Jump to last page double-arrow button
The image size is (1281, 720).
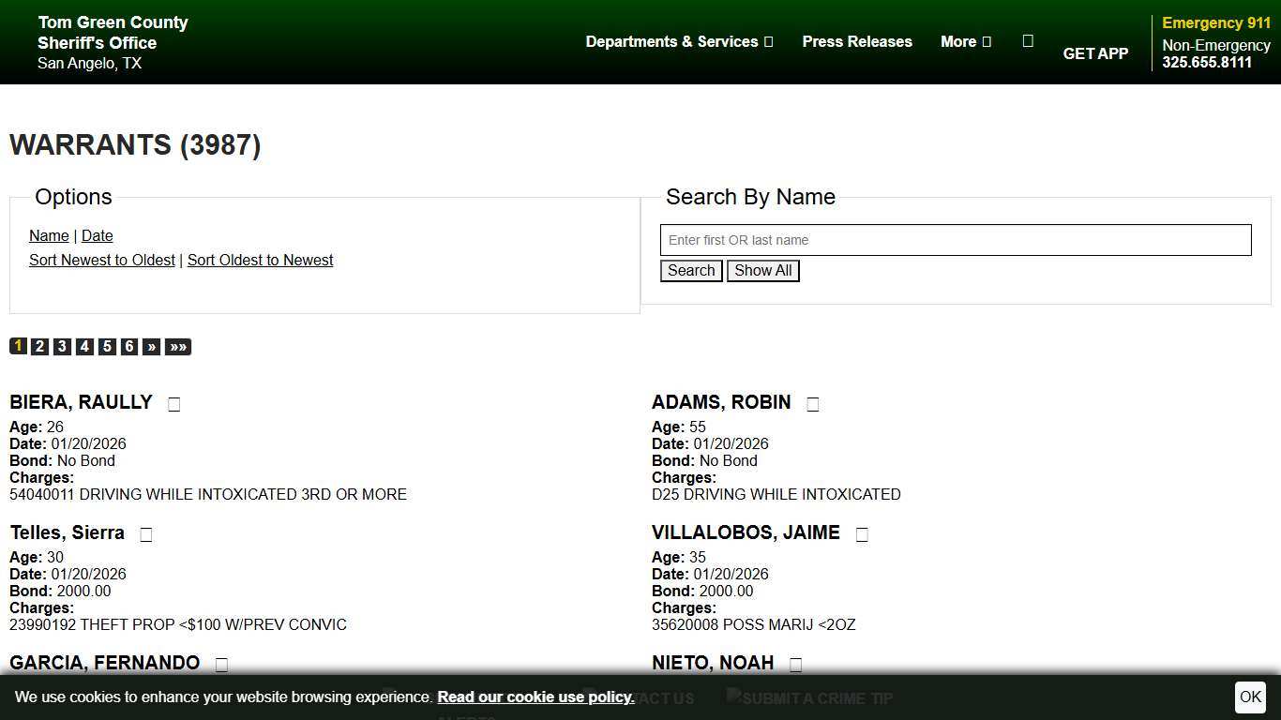click(178, 347)
